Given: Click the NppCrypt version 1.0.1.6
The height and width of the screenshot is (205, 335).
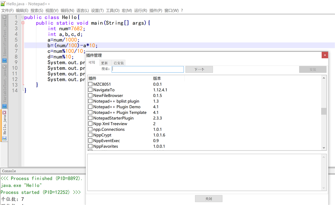Looking at the screenshot, I should pos(159,135).
